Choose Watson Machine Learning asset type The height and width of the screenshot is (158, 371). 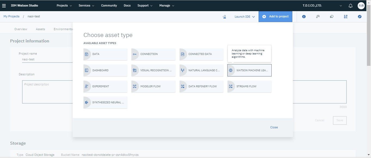[x=249, y=70]
